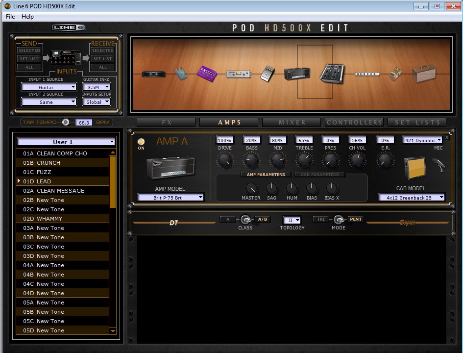
Task: Show the Amp Parameters tab
Action: (266, 175)
